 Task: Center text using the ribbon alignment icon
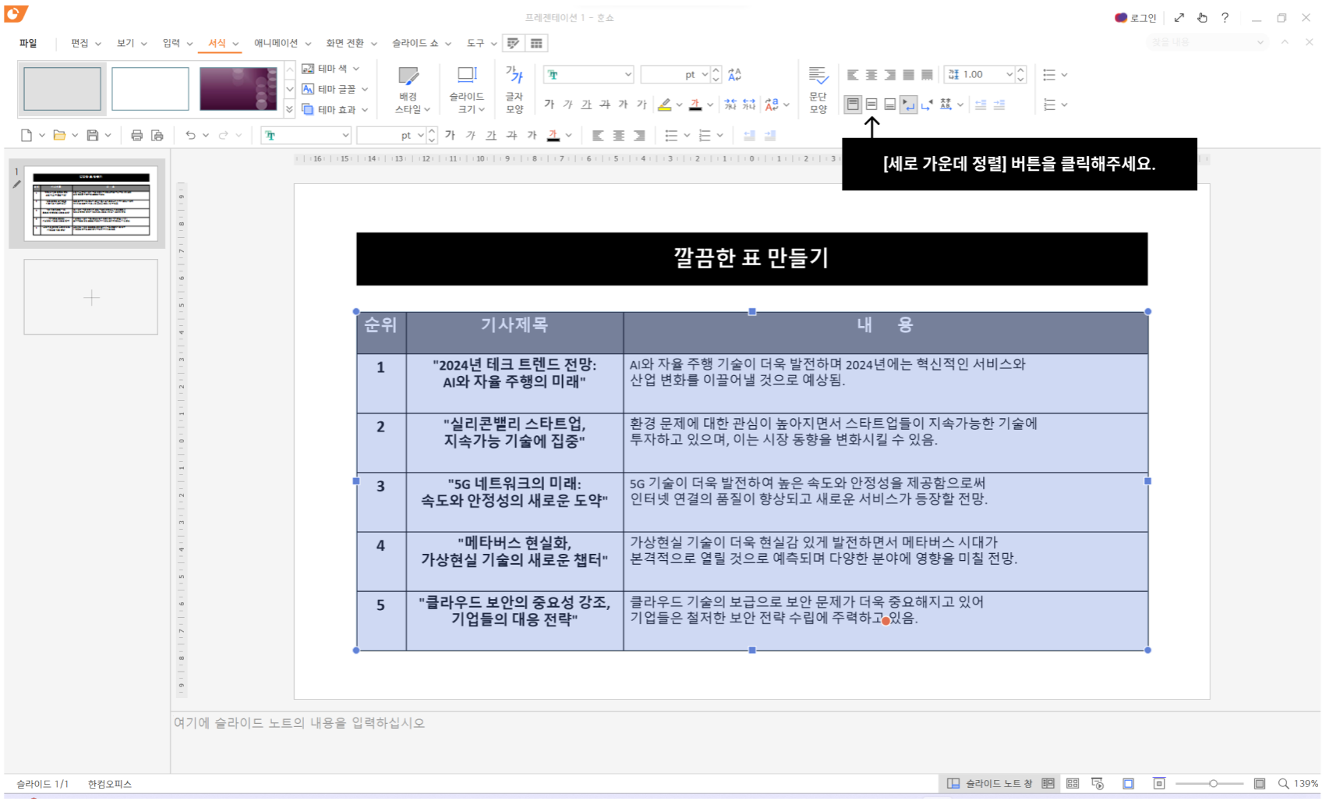(871, 75)
